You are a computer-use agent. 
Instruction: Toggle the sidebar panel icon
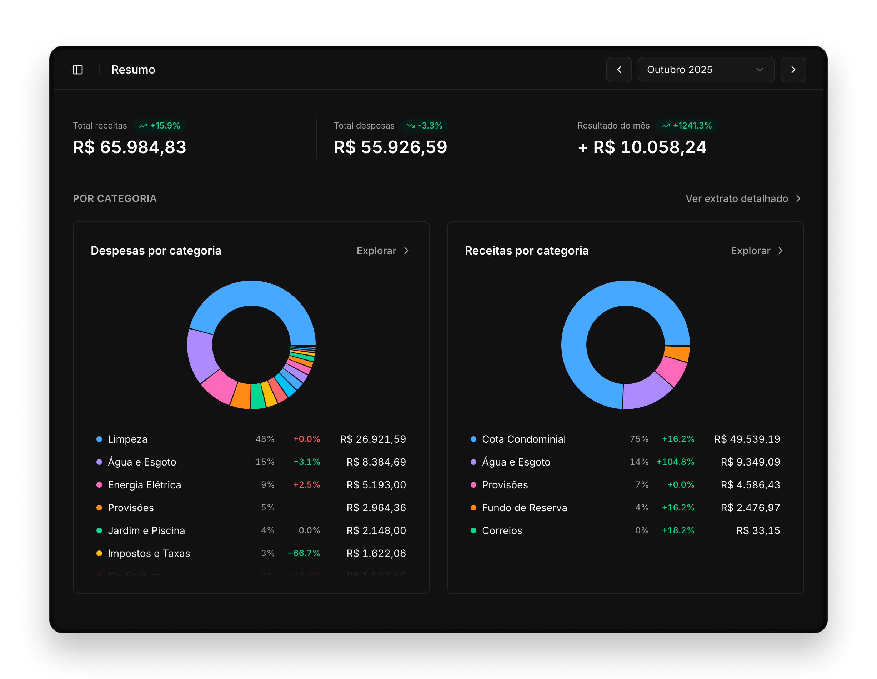tap(79, 70)
